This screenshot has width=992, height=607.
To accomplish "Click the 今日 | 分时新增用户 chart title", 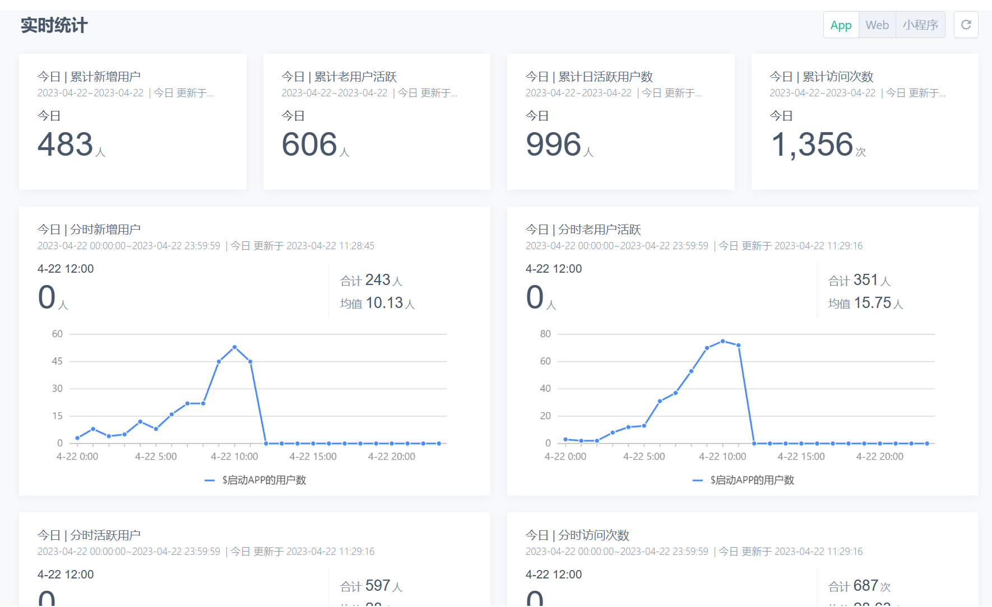I will pyautogui.click(x=89, y=230).
